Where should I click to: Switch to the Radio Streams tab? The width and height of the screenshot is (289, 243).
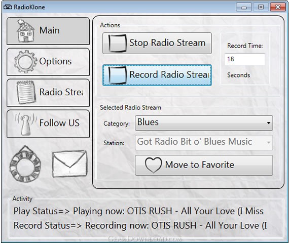click(48, 93)
